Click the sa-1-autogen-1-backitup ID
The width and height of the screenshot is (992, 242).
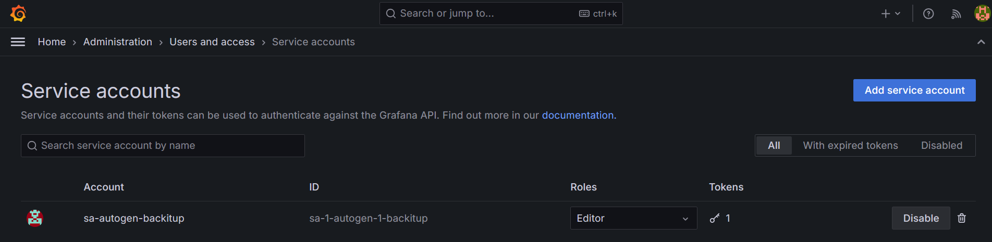click(x=369, y=218)
